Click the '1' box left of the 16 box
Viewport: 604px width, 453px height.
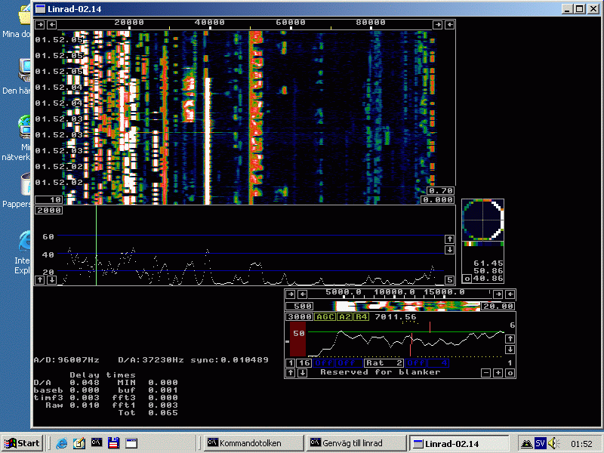[291, 363]
